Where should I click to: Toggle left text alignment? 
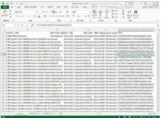(51, 16)
